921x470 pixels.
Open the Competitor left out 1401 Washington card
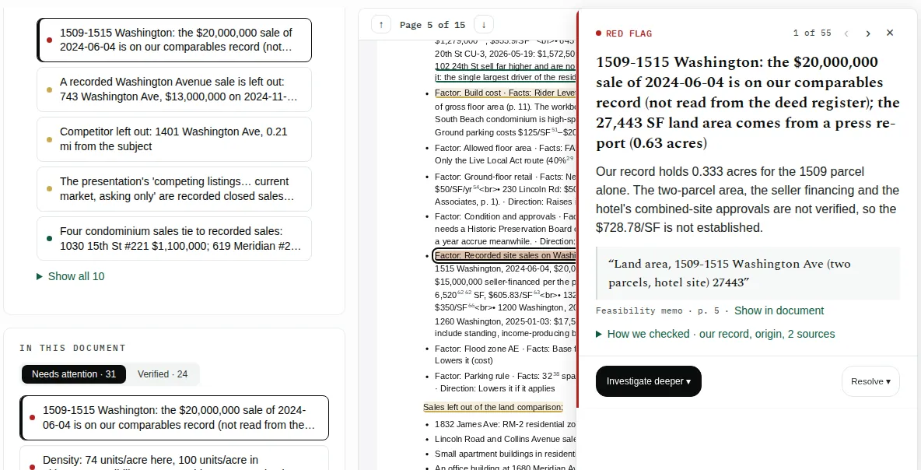tap(174, 139)
